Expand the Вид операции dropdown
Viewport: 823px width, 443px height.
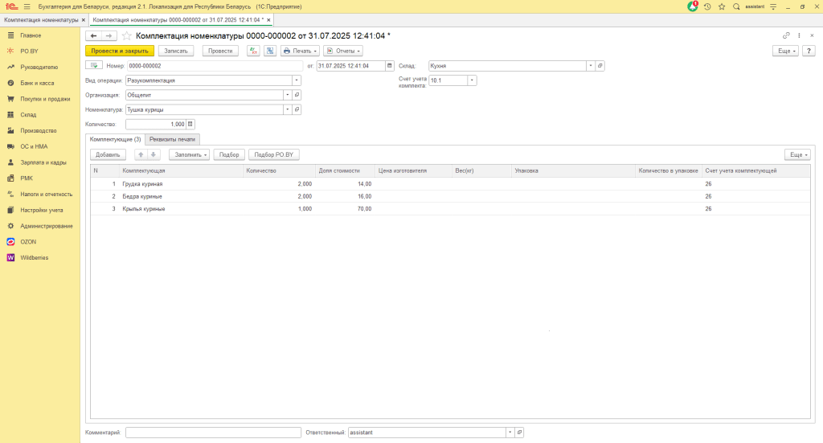pyautogui.click(x=297, y=80)
